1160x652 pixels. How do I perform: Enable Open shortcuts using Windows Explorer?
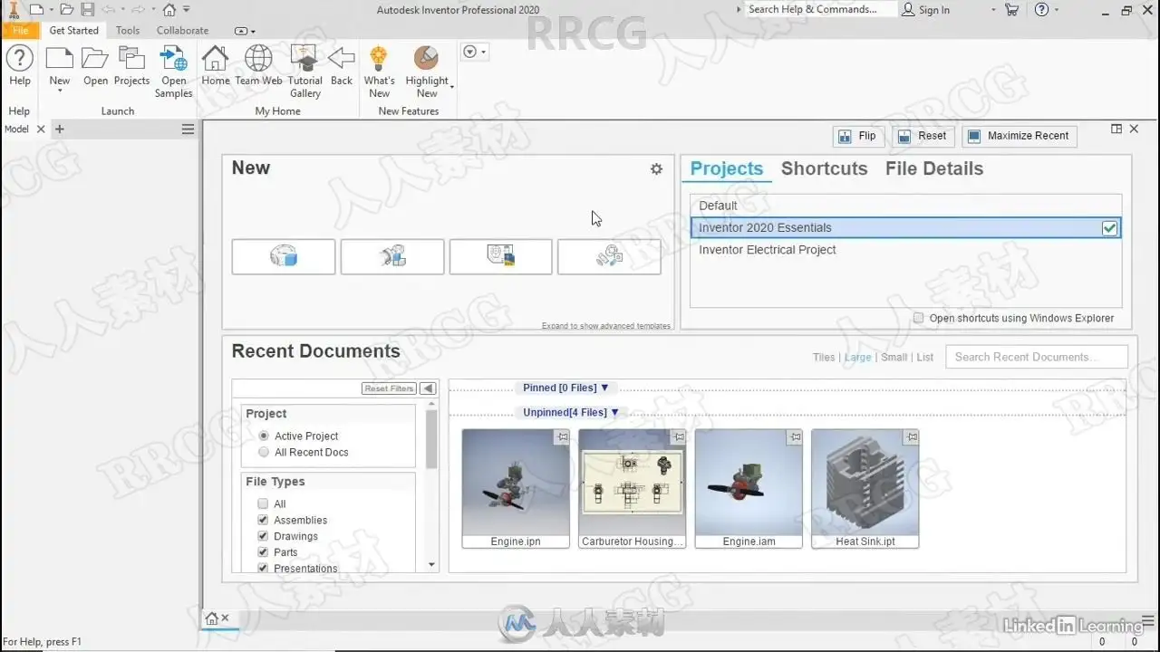[x=919, y=318]
